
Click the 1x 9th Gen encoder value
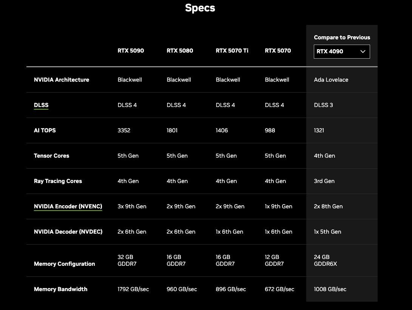pyautogui.click(x=279, y=206)
